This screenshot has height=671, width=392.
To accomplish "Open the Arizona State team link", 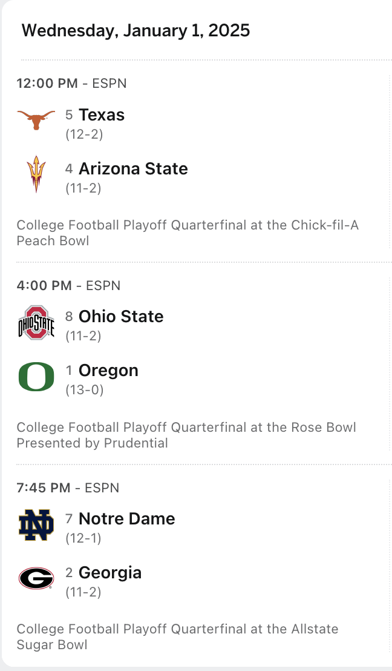I will [x=133, y=169].
